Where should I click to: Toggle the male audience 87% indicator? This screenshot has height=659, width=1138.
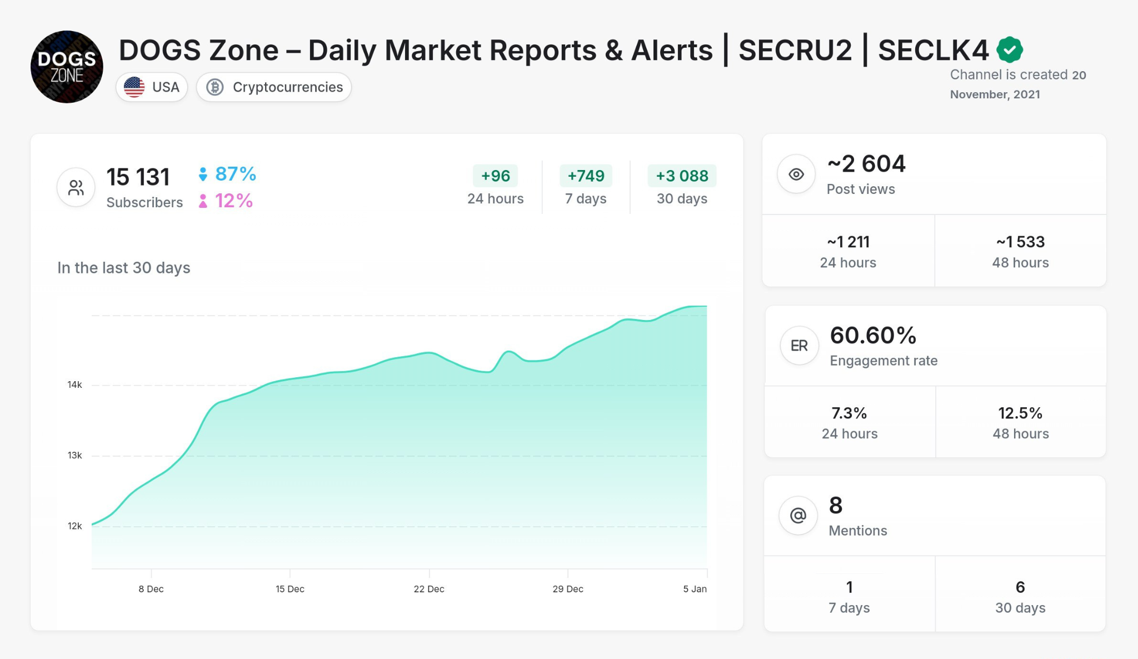click(x=228, y=174)
